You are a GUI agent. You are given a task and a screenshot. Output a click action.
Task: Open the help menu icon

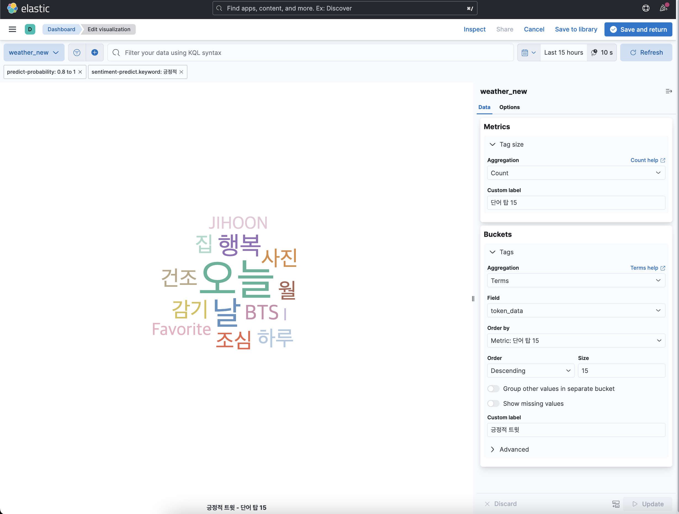click(646, 8)
